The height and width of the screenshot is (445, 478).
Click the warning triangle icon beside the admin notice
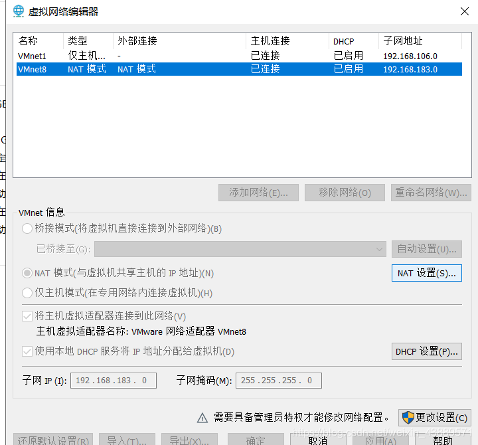(x=202, y=418)
